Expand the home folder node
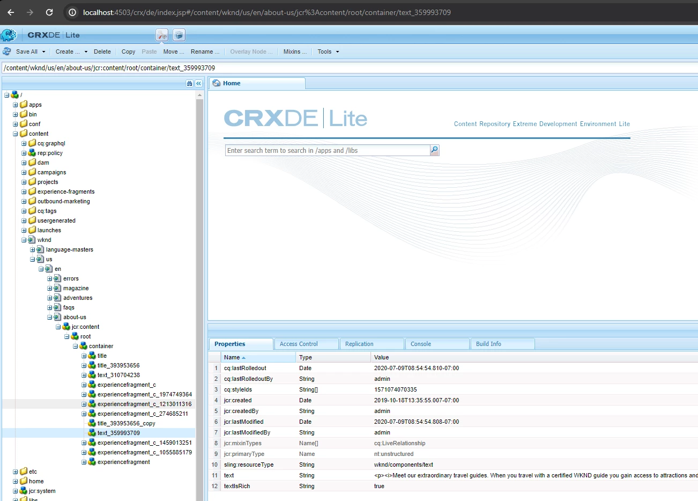Viewport: 698px width, 501px height. click(16, 482)
